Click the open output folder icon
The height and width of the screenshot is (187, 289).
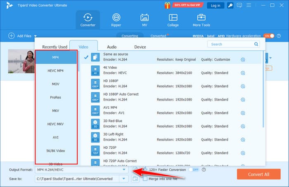tap(135, 178)
